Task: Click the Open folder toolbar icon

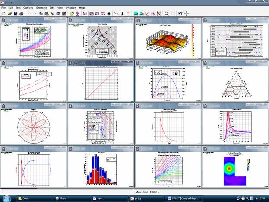Action: (9, 13)
